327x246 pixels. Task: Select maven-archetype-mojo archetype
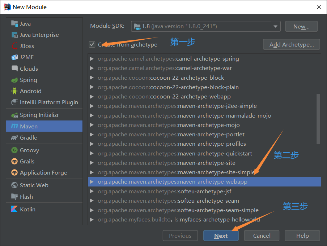[x=204, y=125]
